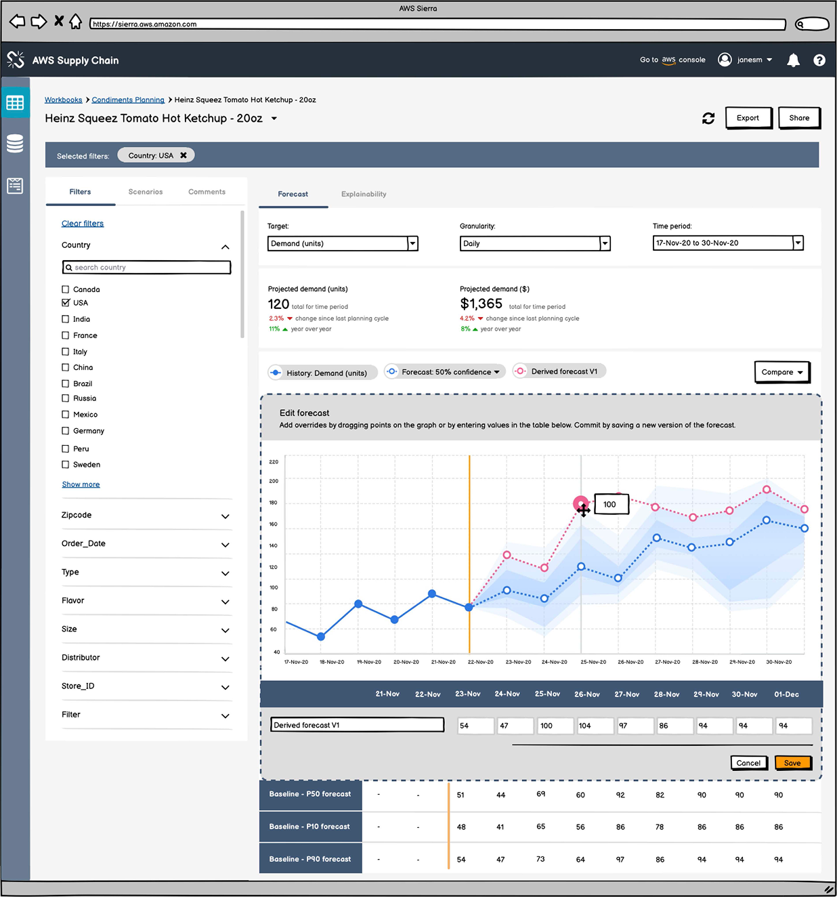Viewport: 837px width, 897px height.
Task: Open Condiments Planning breadcrumb link
Action: 128,100
